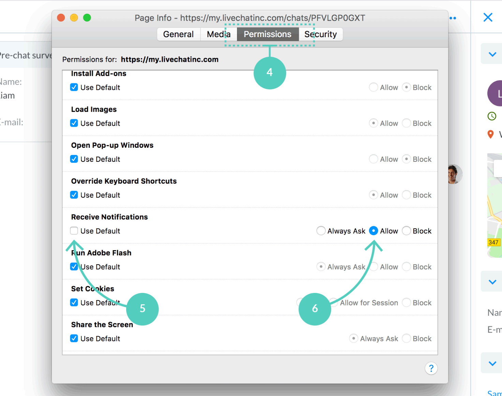Uncheck Use Default for Install Add-ons
502x396 pixels.
[x=74, y=87]
